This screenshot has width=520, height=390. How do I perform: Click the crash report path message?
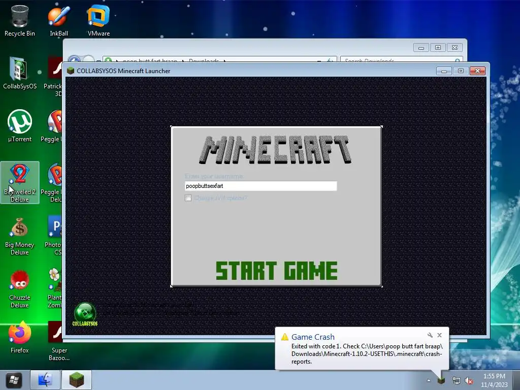pos(367,354)
